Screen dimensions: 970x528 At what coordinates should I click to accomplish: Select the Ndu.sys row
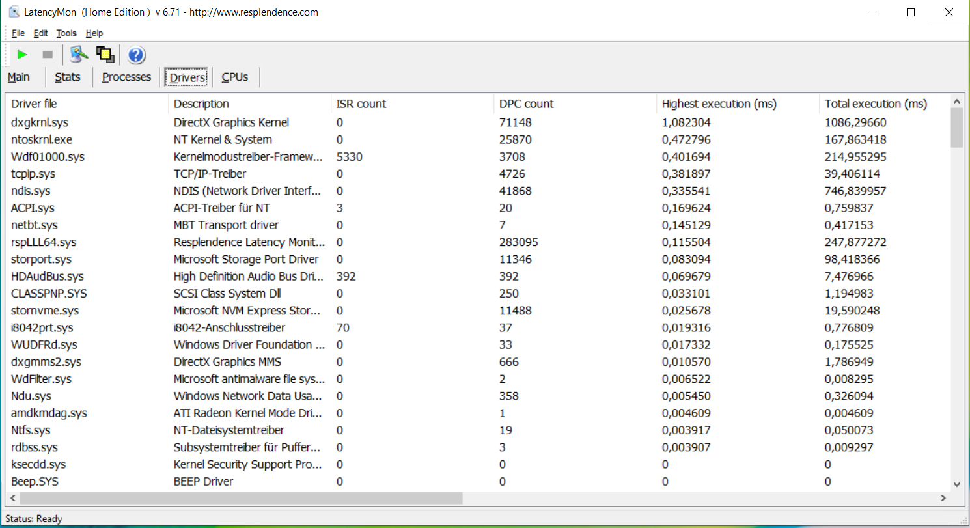tap(478, 396)
